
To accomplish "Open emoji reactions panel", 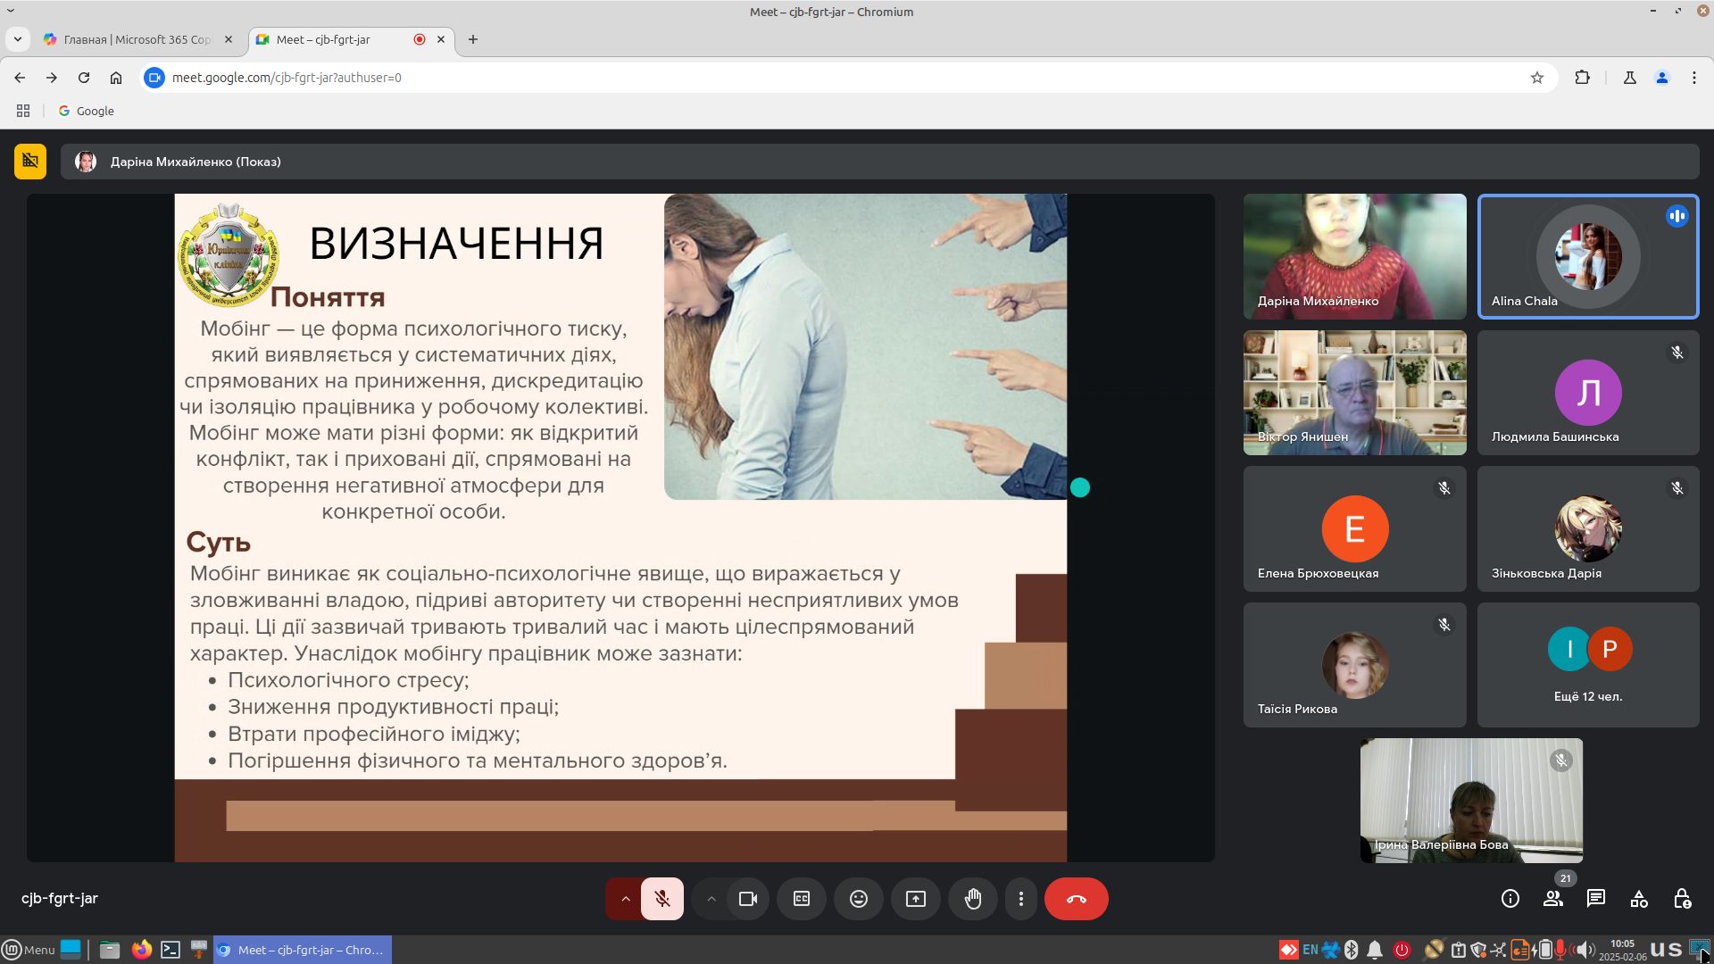I will (x=859, y=899).
